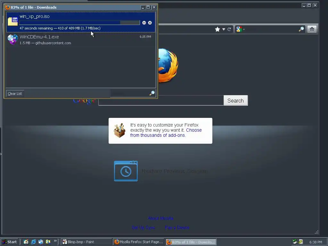The width and height of the screenshot is (328, 246).
Task: Open the About Mozilla link
Action: tap(161, 218)
